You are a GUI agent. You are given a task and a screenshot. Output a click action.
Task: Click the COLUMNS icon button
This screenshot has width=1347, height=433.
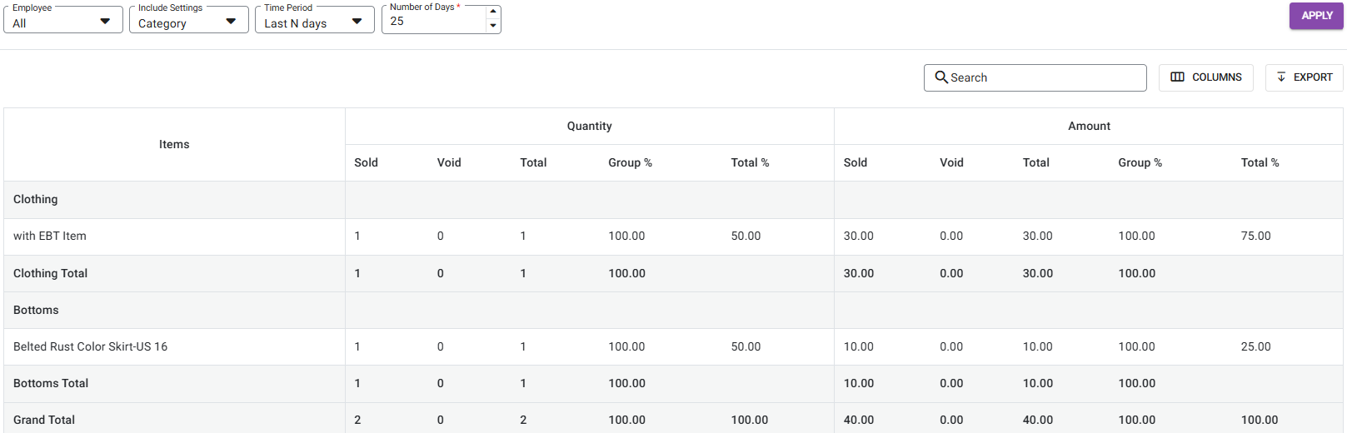coord(1177,77)
